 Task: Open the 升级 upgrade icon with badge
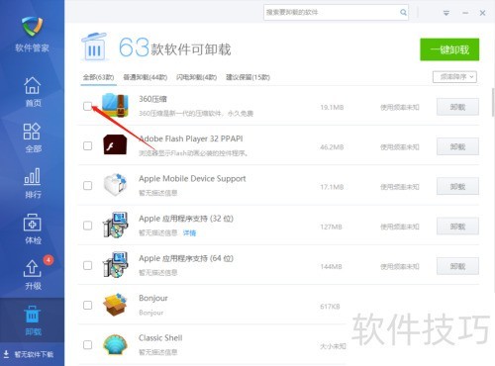click(x=32, y=274)
